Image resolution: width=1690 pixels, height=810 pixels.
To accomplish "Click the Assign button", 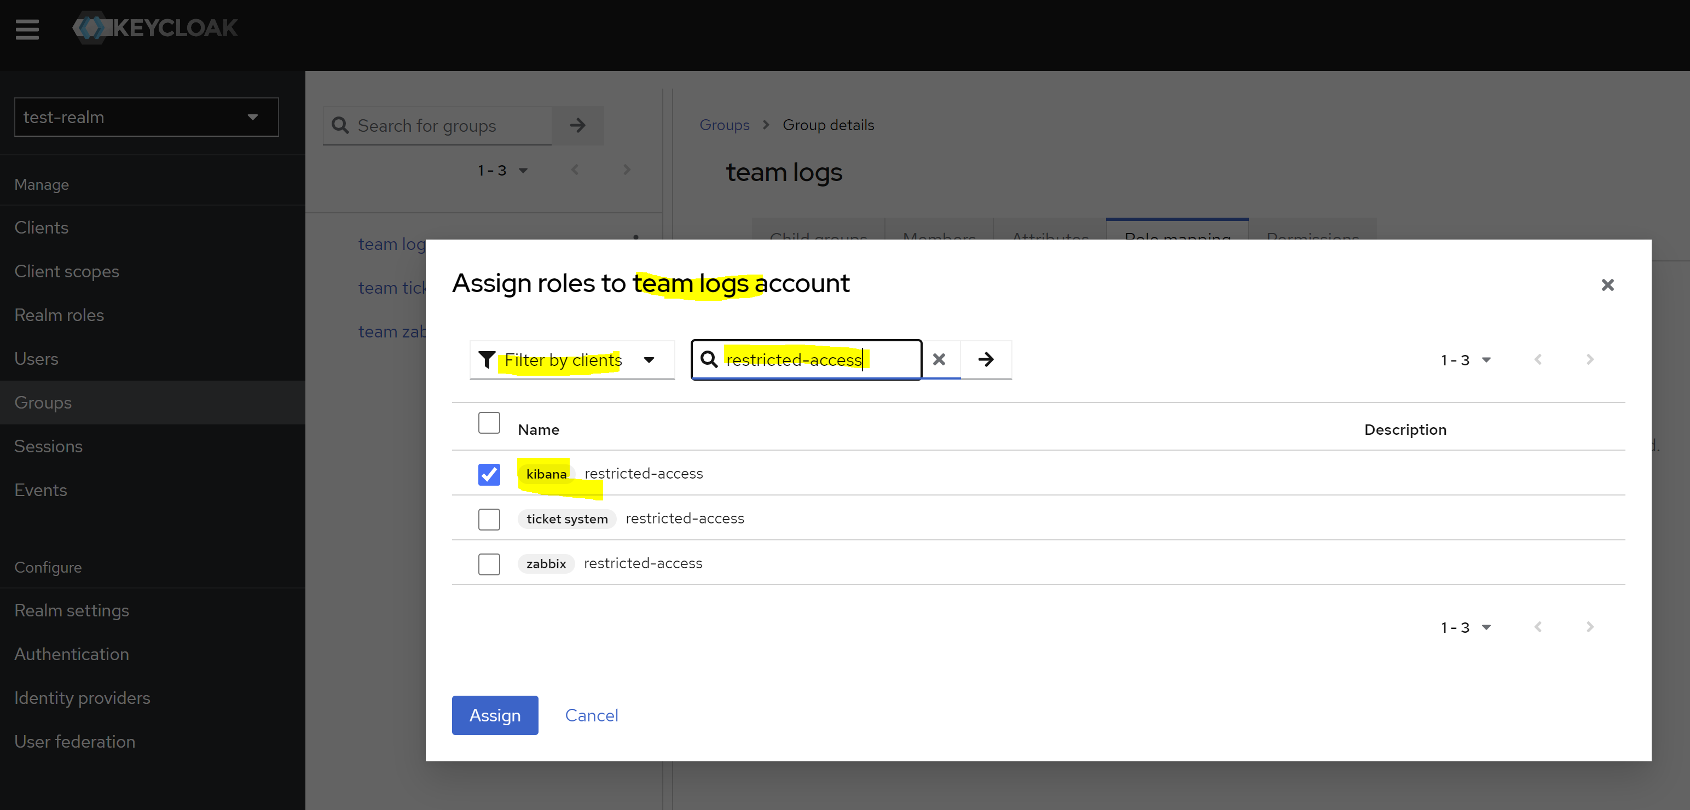I will click(x=495, y=715).
